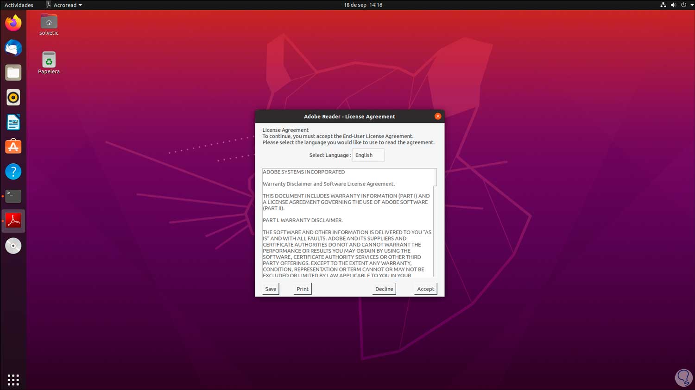Close the License Agreement dialog
Image resolution: width=695 pixels, height=390 pixels.
[438, 117]
